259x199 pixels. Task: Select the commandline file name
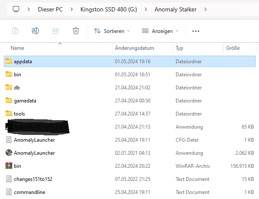pyautogui.click(x=29, y=192)
